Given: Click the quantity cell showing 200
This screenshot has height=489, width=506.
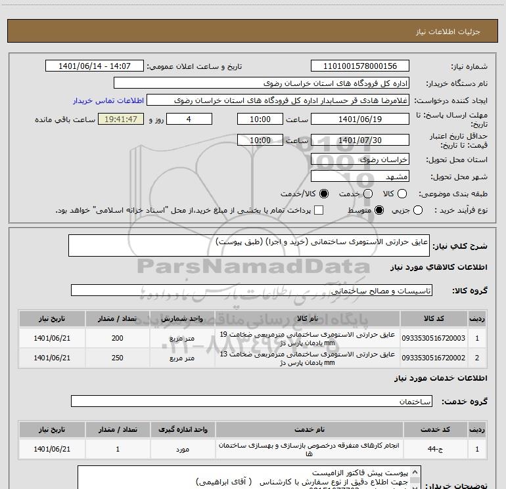Looking at the screenshot, I should [x=118, y=338].
